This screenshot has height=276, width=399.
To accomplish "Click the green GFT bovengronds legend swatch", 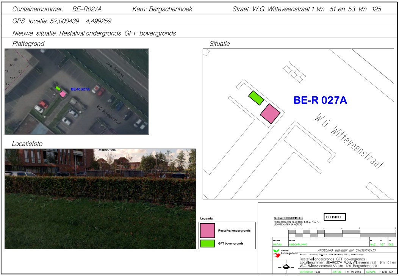I will coord(207,243).
